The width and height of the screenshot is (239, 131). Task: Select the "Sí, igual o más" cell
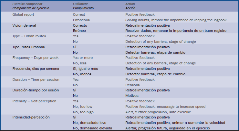click(x=86, y=69)
